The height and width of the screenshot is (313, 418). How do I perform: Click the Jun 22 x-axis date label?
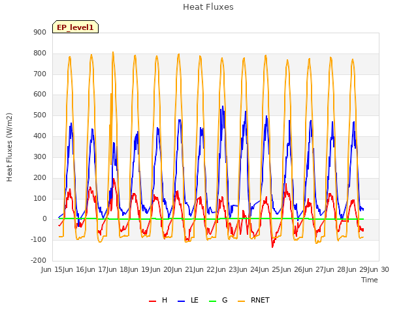(202, 269)
